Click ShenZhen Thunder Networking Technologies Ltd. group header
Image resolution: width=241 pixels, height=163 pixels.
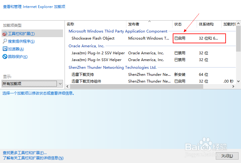tap(113, 68)
